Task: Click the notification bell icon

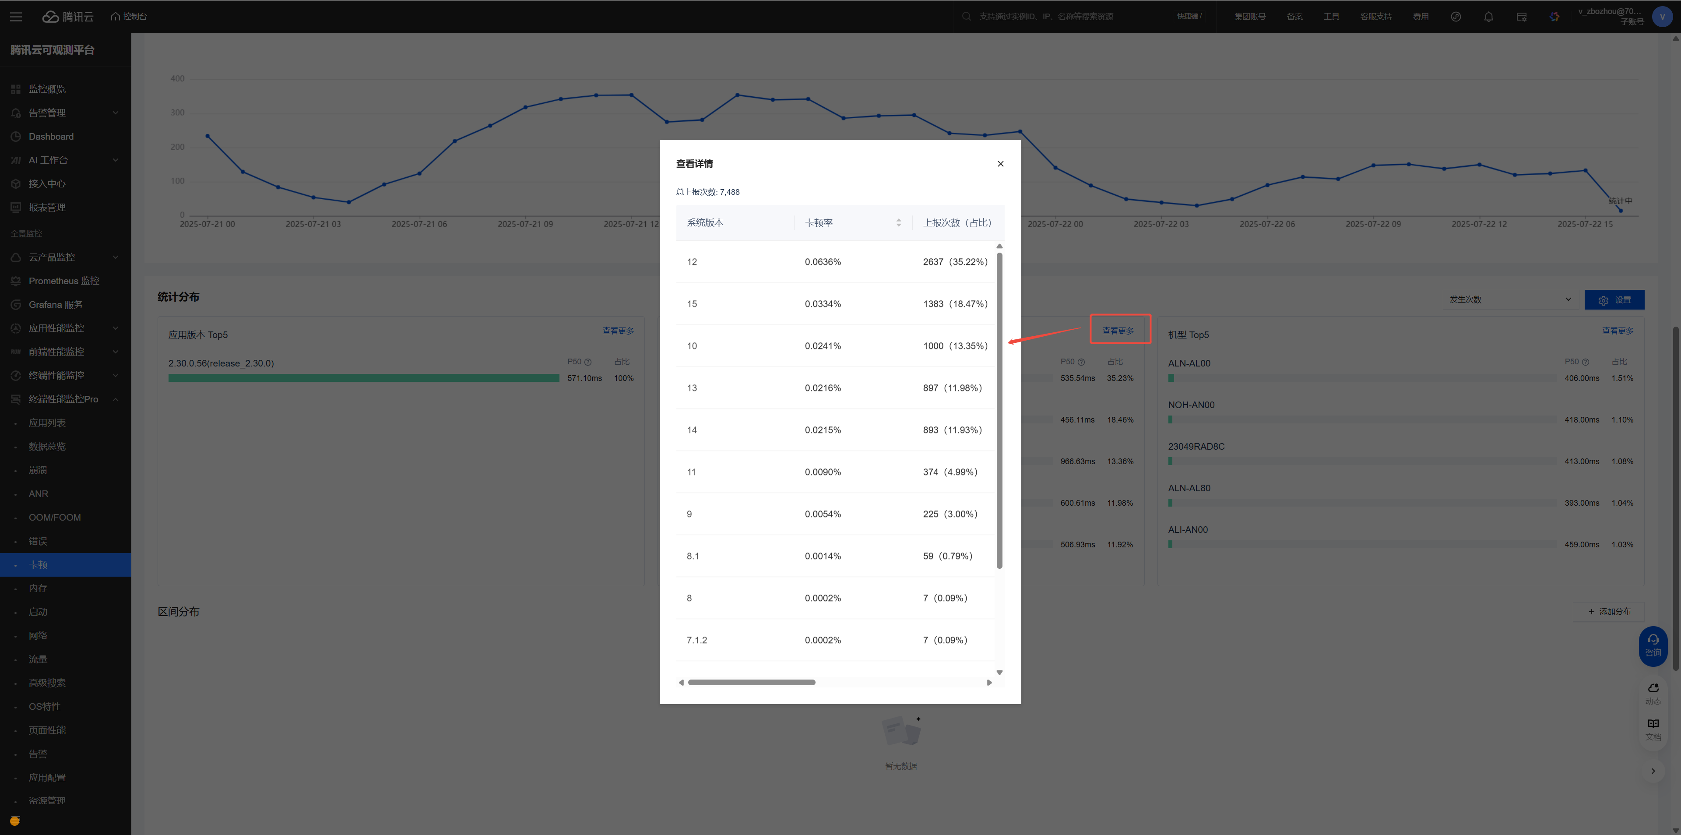Action: (x=1488, y=17)
